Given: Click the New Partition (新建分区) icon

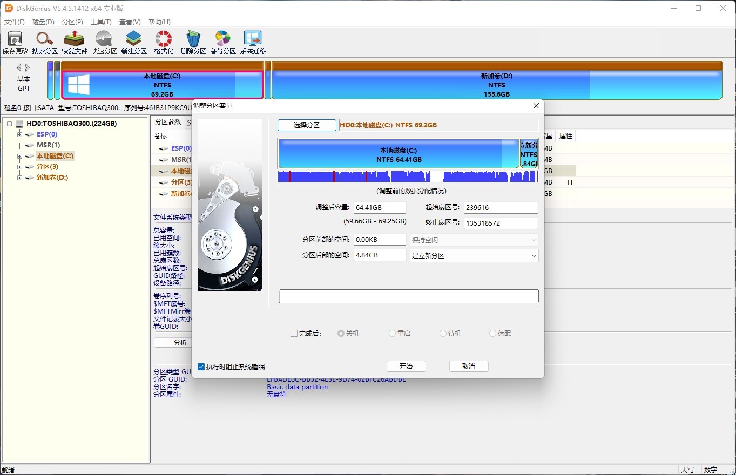Looking at the screenshot, I should click(134, 43).
